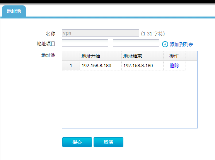Click the empty area of the address list

click(130, 99)
